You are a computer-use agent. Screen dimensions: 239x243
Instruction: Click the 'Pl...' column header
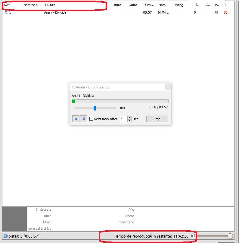click(x=198, y=5)
